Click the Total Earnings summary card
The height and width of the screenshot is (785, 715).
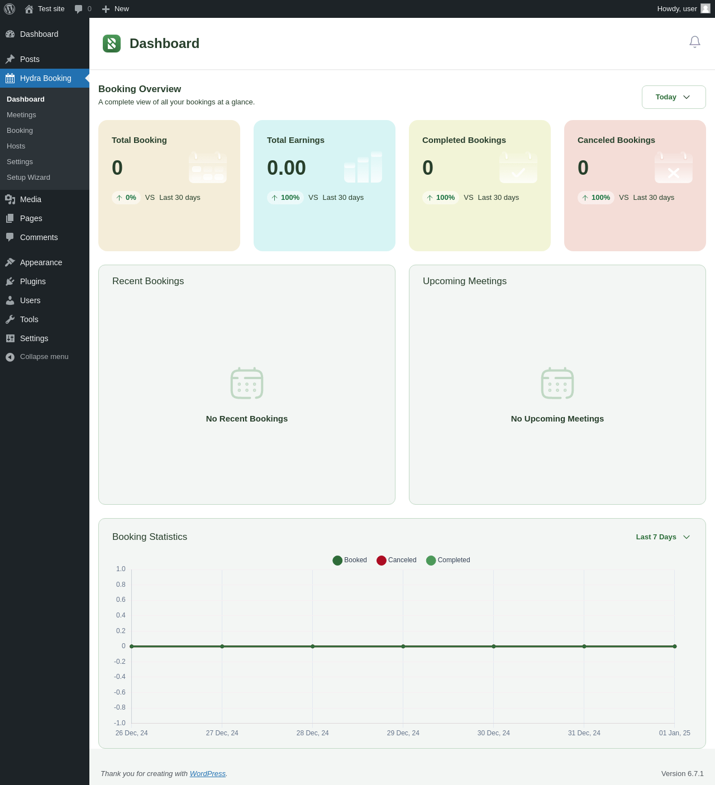(324, 185)
